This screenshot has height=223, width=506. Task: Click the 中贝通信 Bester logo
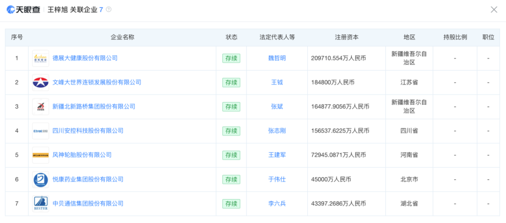coord(41,204)
